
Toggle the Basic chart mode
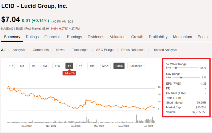click(x=119, y=66)
